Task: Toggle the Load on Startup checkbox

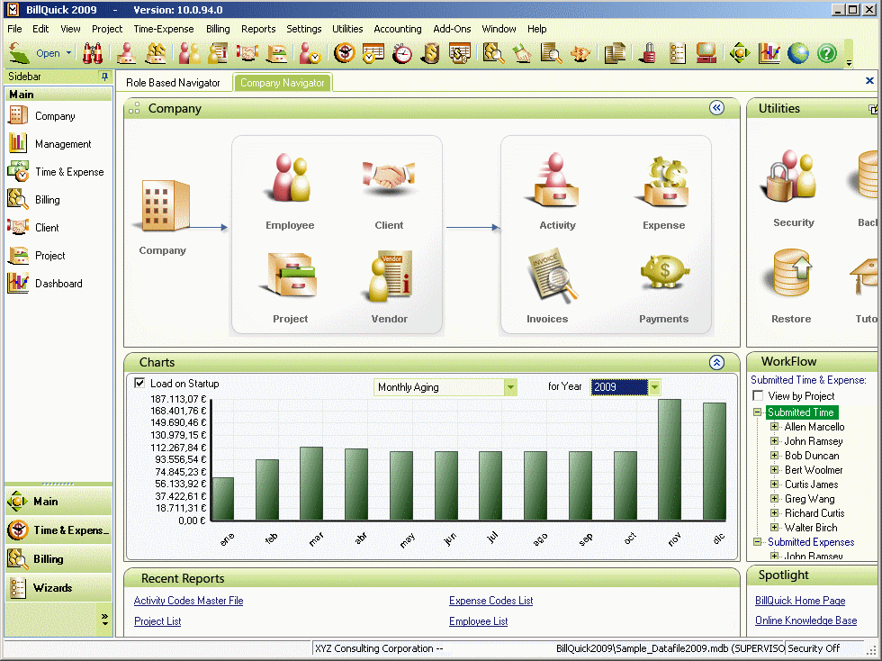Action: 139,383
